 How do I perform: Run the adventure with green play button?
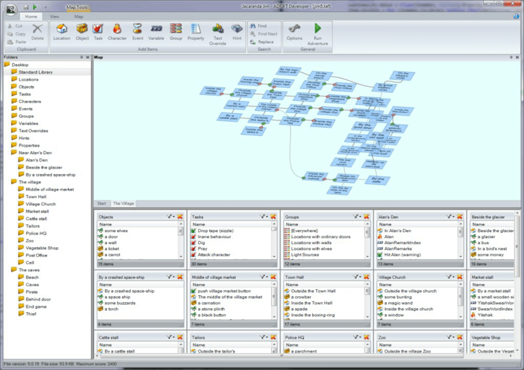(317, 32)
